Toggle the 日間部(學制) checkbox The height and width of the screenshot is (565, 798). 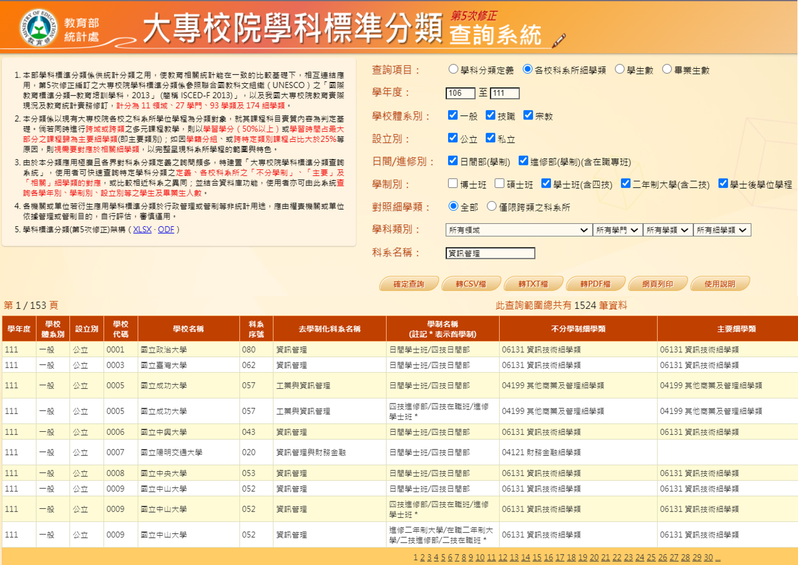[x=453, y=161]
